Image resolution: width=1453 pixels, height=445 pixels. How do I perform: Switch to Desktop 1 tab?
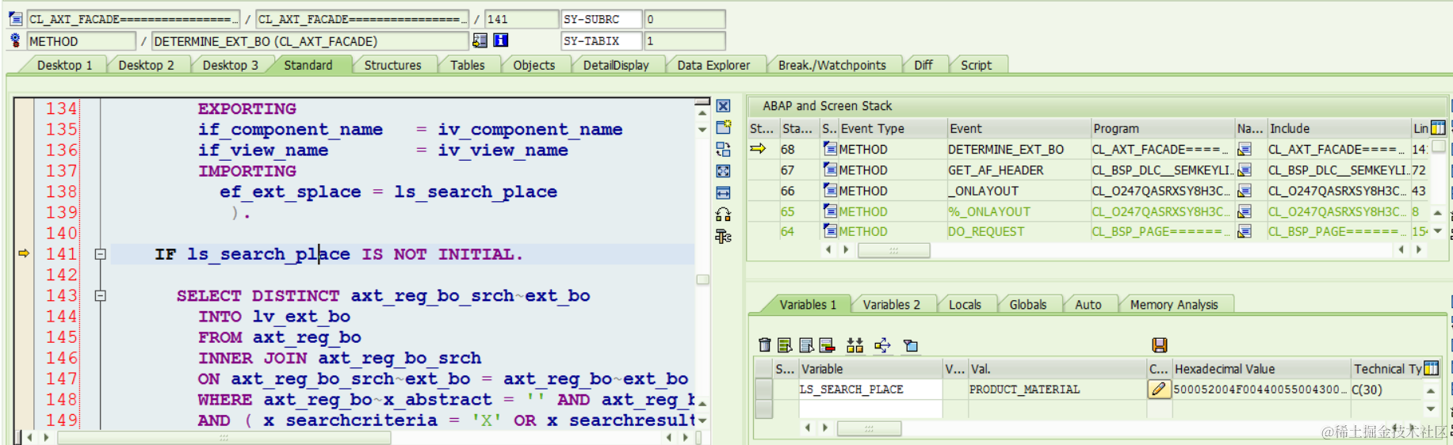[64, 65]
